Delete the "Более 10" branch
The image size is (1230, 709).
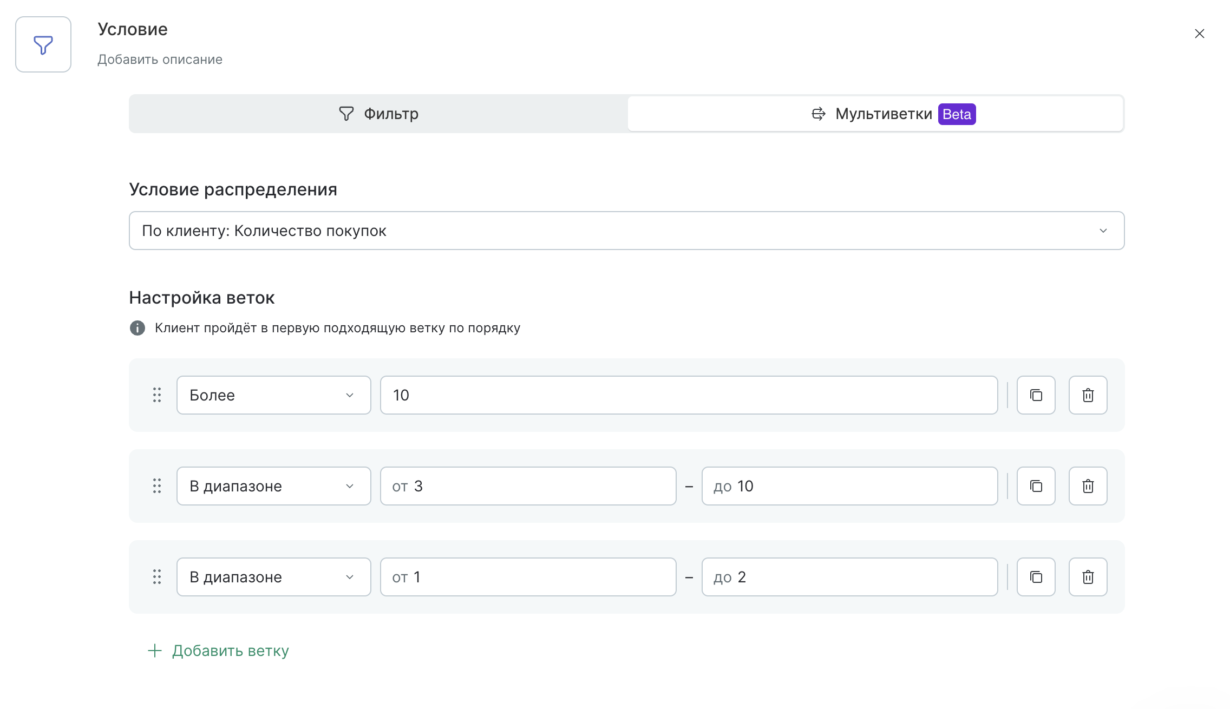pyautogui.click(x=1088, y=395)
